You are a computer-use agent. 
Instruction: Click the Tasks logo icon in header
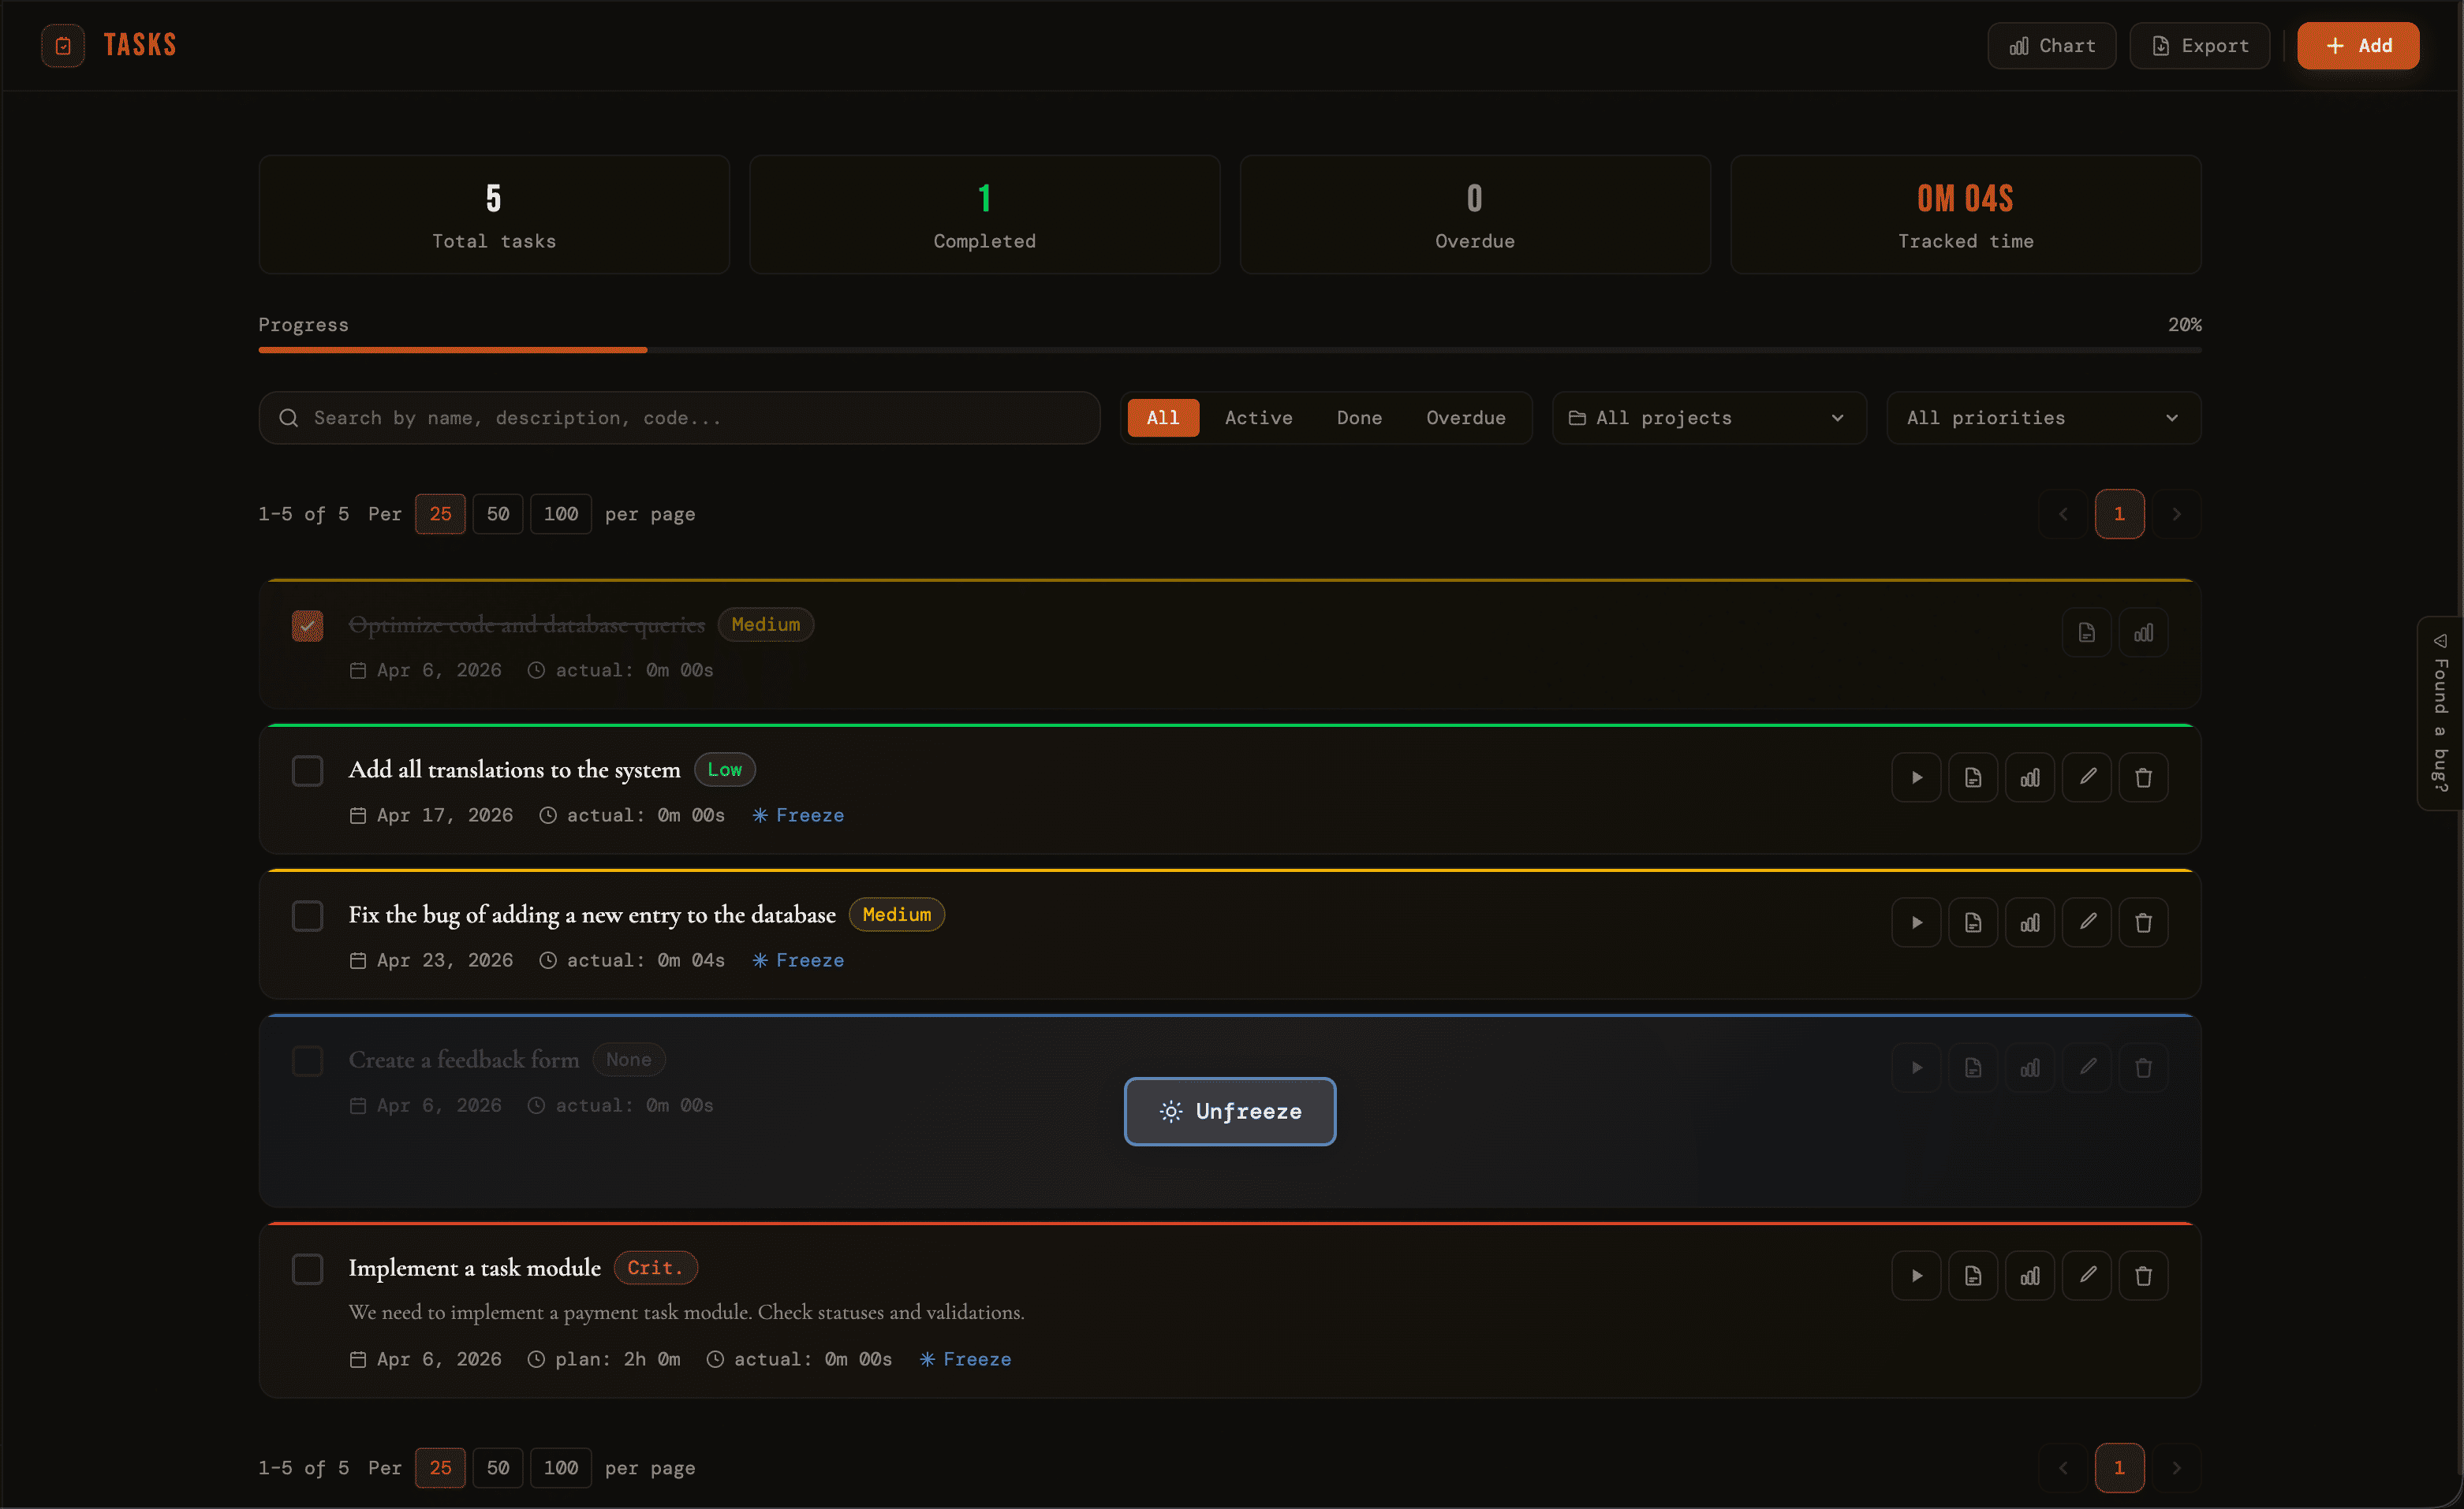[x=63, y=45]
